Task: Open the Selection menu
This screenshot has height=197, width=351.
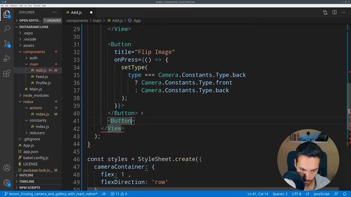Action: click(x=14, y=5)
